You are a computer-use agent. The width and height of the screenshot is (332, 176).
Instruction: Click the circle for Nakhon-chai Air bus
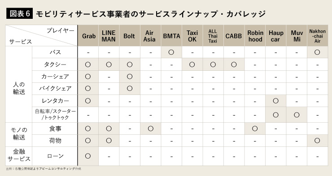pos(317,52)
